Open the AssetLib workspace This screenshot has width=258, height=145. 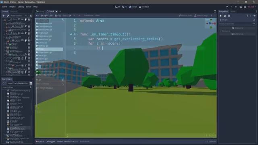coord(144,7)
